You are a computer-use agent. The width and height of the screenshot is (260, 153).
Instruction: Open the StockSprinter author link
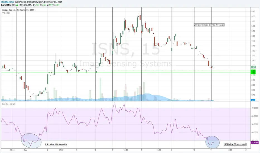coord(8,2)
